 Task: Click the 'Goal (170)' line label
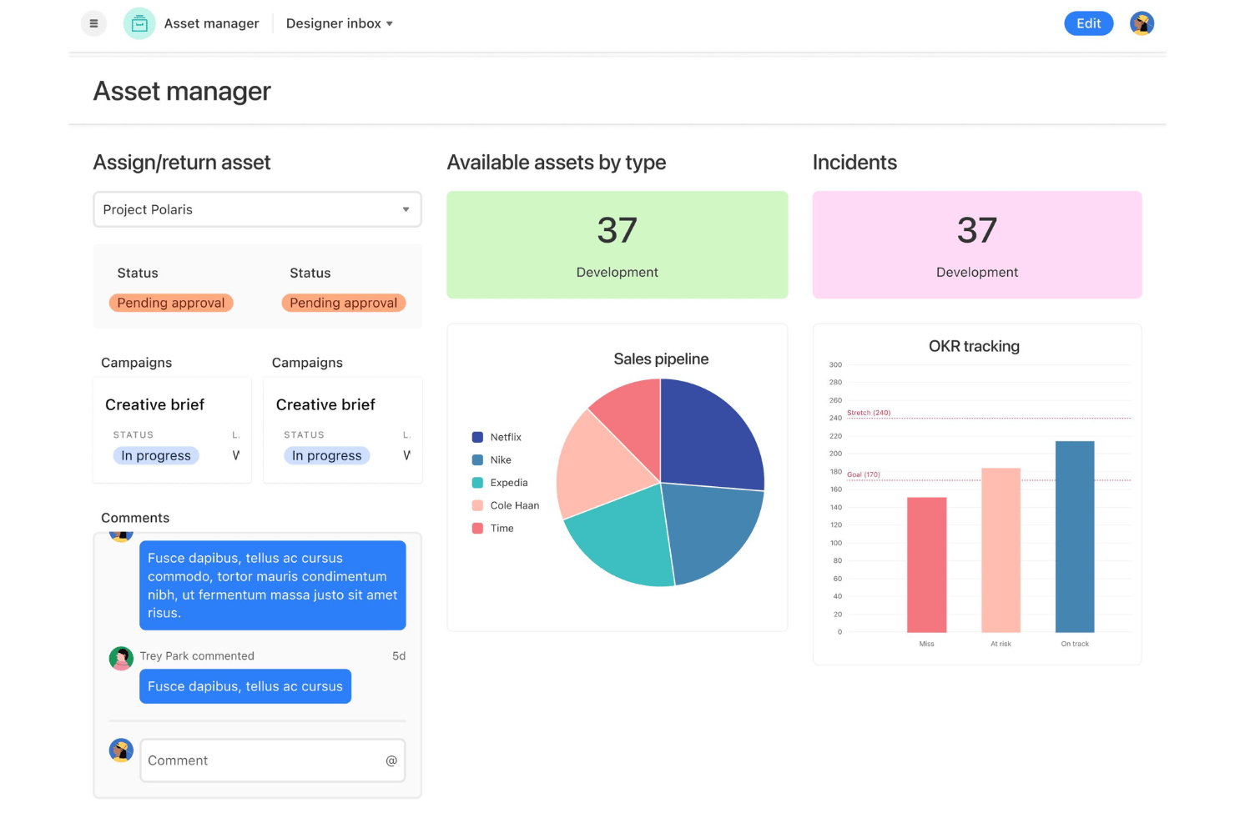click(864, 474)
